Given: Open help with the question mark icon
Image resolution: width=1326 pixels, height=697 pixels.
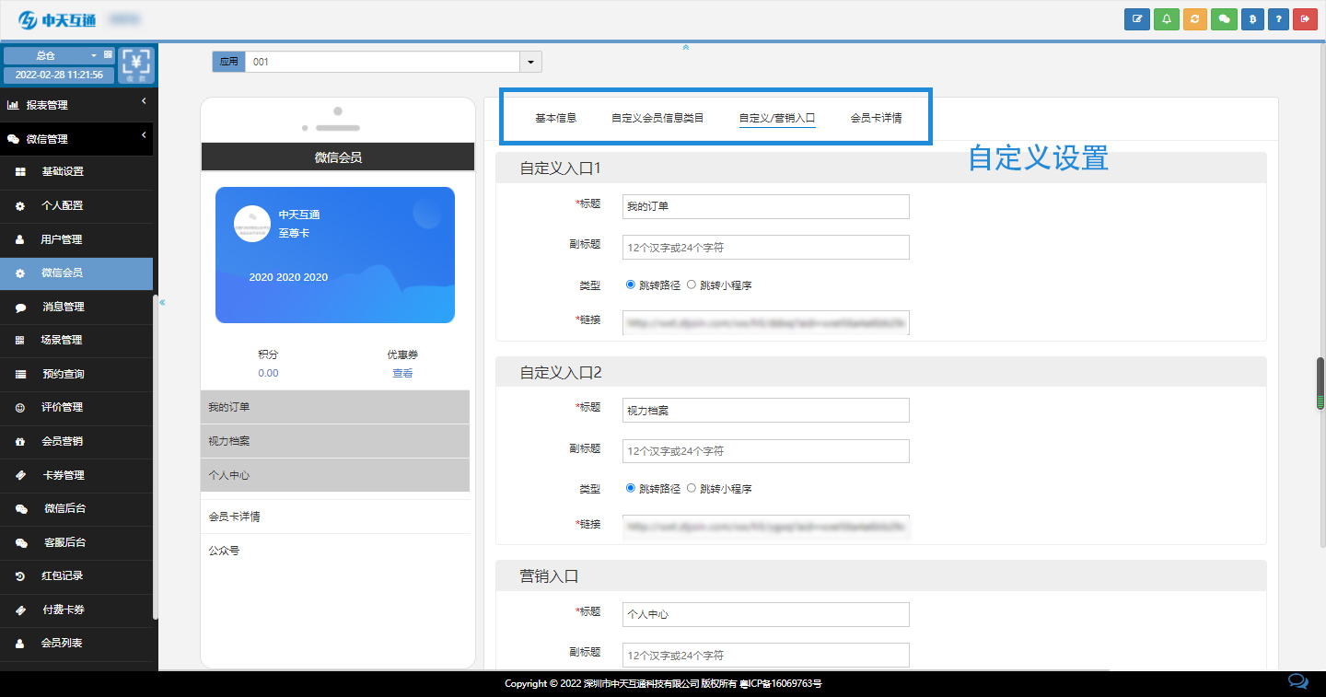Looking at the screenshot, I should click(x=1278, y=19).
